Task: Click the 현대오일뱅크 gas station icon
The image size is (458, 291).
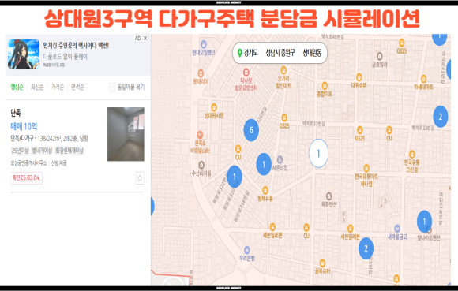Action: click(204, 44)
